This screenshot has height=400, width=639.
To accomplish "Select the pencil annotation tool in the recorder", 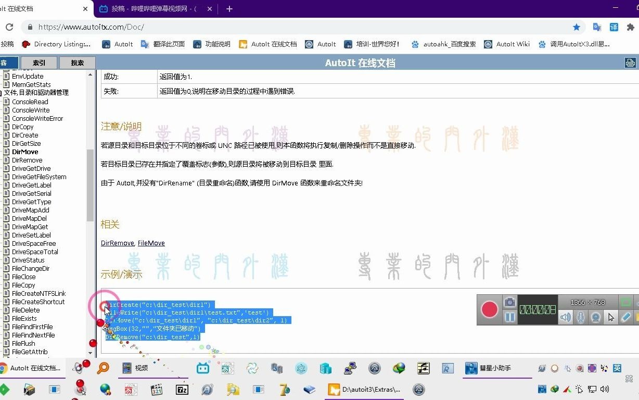I will (625, 317).
